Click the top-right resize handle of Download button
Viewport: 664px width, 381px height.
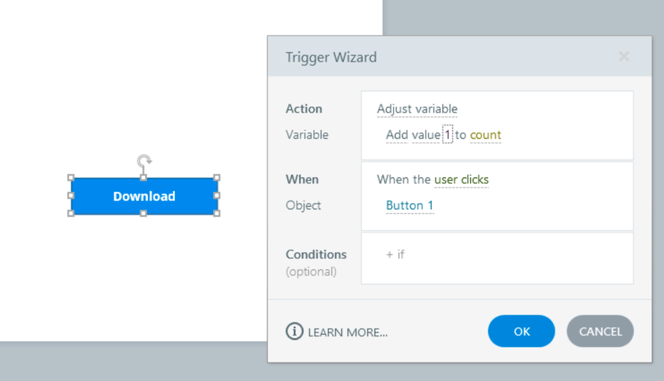point(217,178)
